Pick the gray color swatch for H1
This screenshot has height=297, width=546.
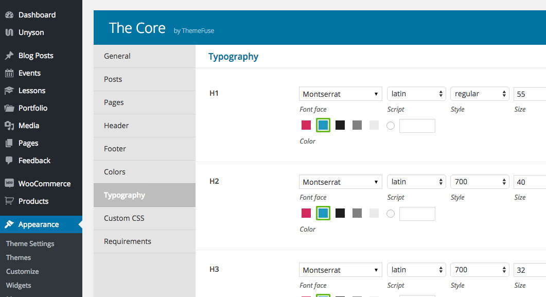click(357, 126)
